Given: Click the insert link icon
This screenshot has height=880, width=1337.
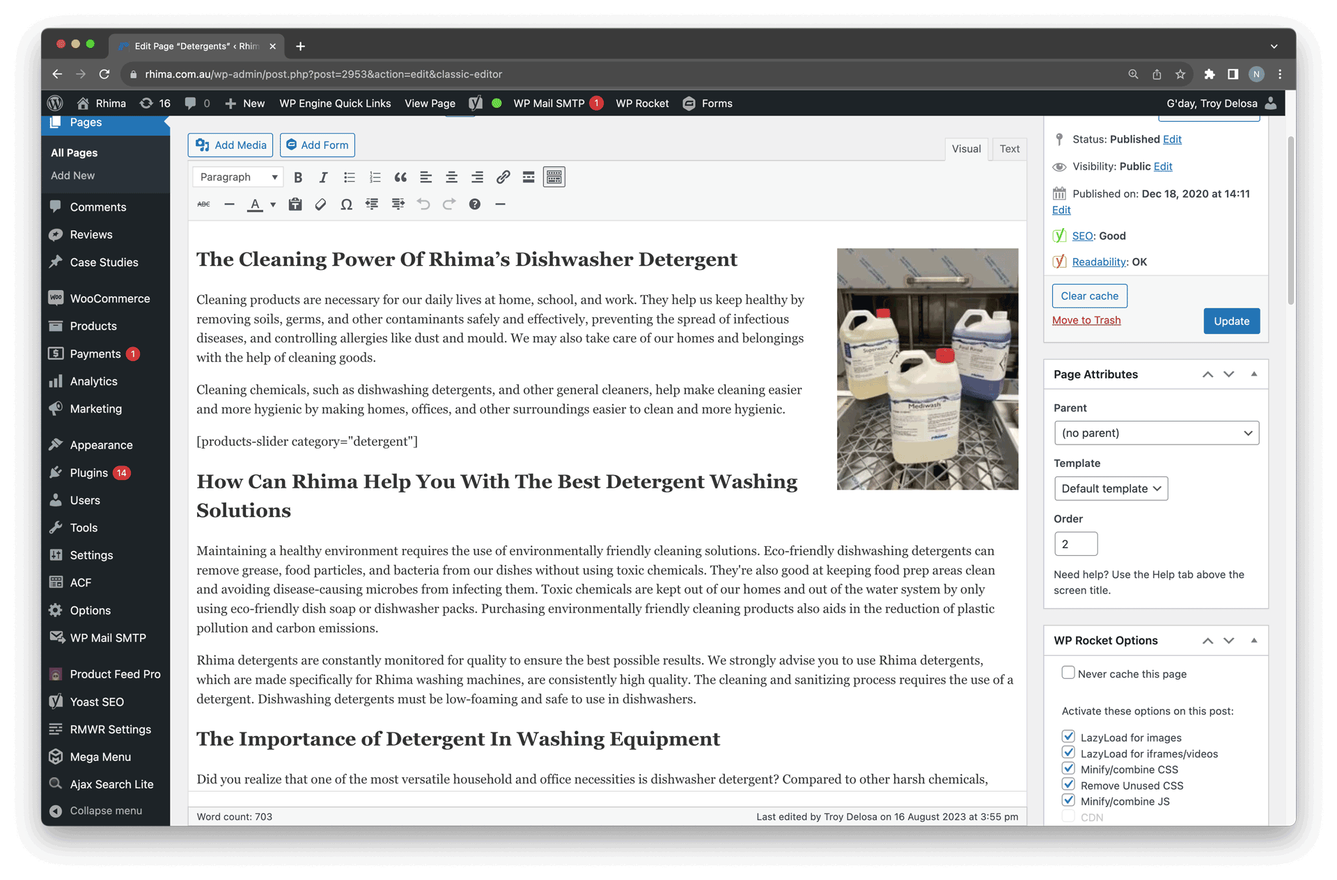Looking at the screenshot, I should click(x=503, y=177).
